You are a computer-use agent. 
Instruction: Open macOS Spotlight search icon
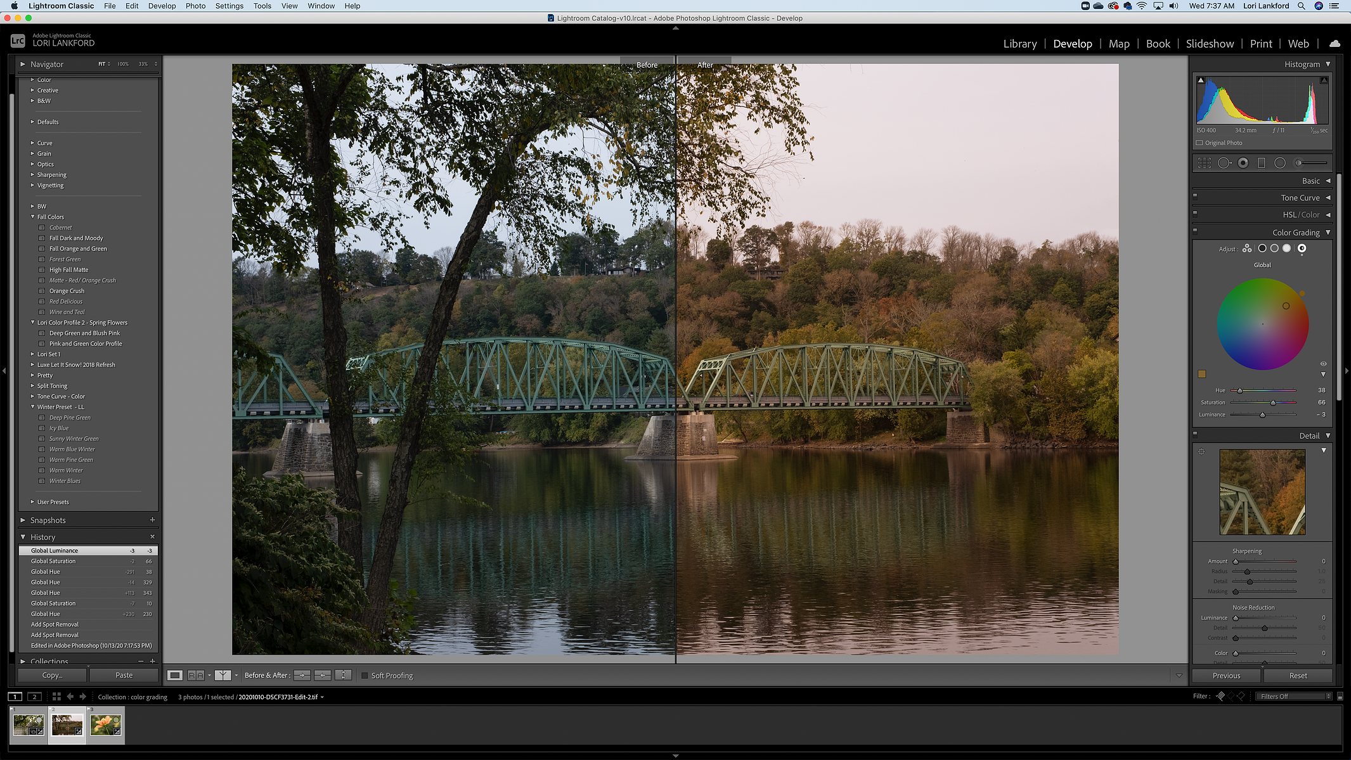coord(1302,6)
